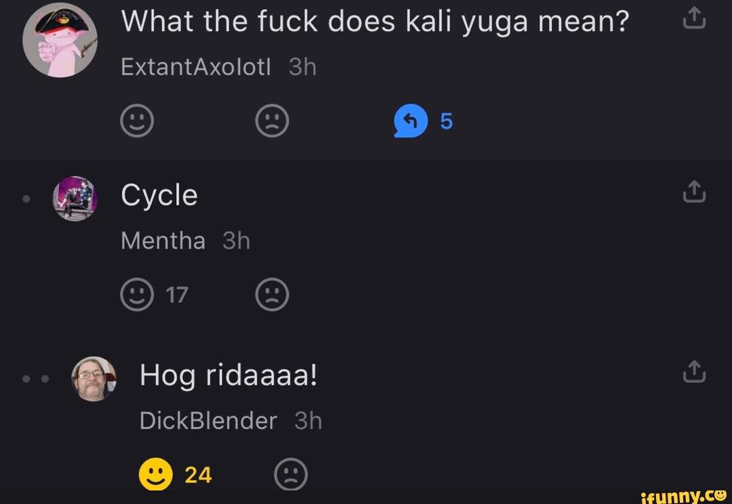Dislike Mentha's Cycle comment with frown
Viewport: 732px width, 504px height.
(272, 295)
